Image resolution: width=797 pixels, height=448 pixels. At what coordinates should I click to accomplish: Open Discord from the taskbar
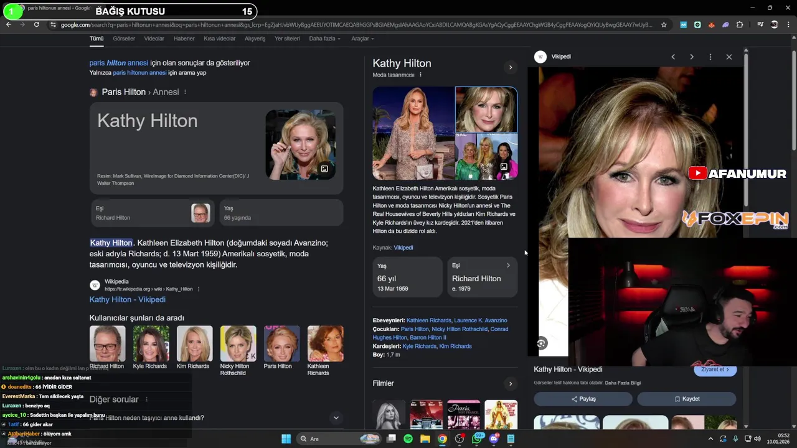(x=494, y=439)
